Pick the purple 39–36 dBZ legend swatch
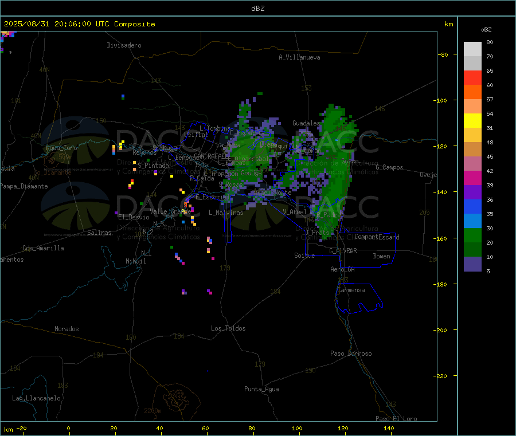This screenshot has height=436, width=516. click(472, 193)
